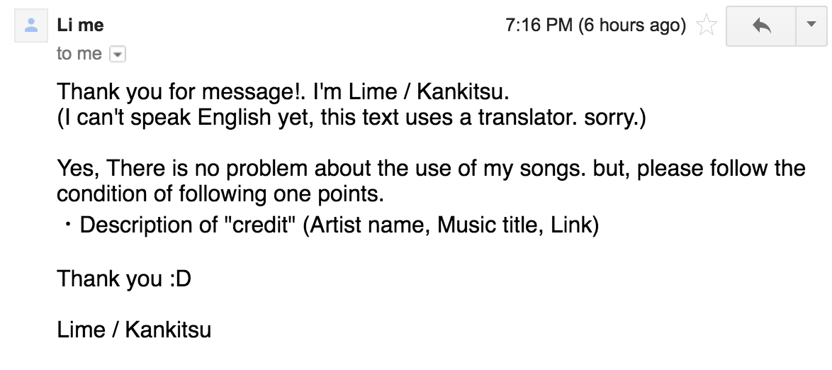Click the sender's profile avatar icon
This screenshot has height=370, width=832.
coord(31,28)
